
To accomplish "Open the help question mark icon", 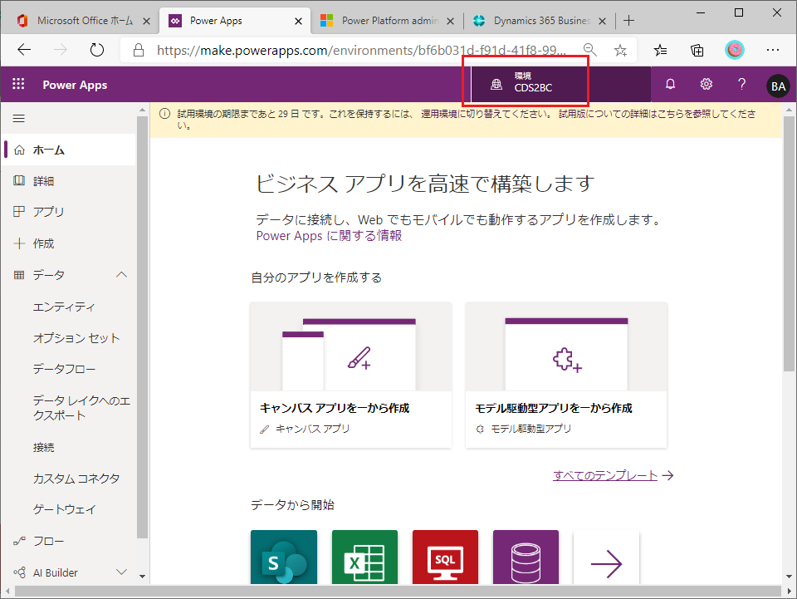I will [x=741, y=85].
